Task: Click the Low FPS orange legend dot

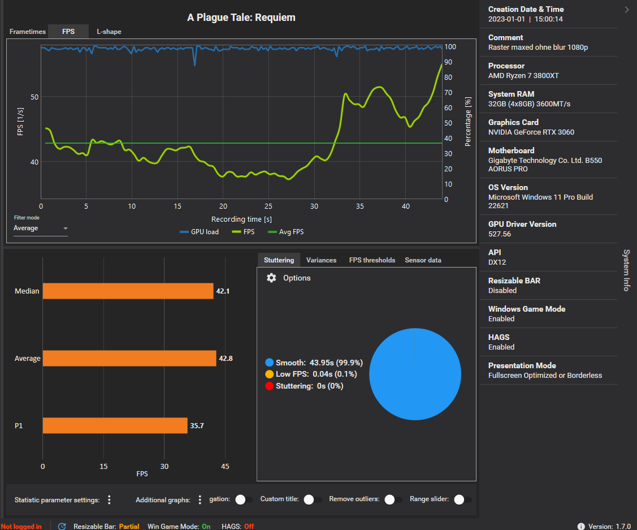Action: (x=269, y=374)
